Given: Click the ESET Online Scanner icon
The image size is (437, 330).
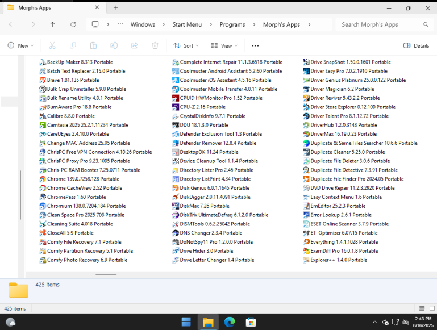Looking at the screenshot, I should (x=306, y=224).
